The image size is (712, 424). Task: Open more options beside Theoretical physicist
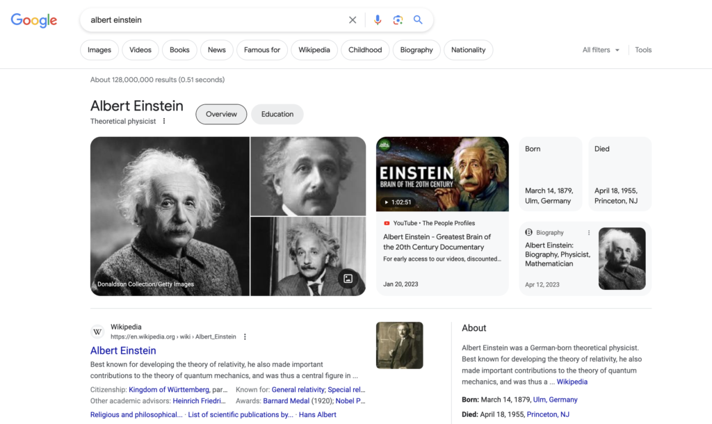164,122
